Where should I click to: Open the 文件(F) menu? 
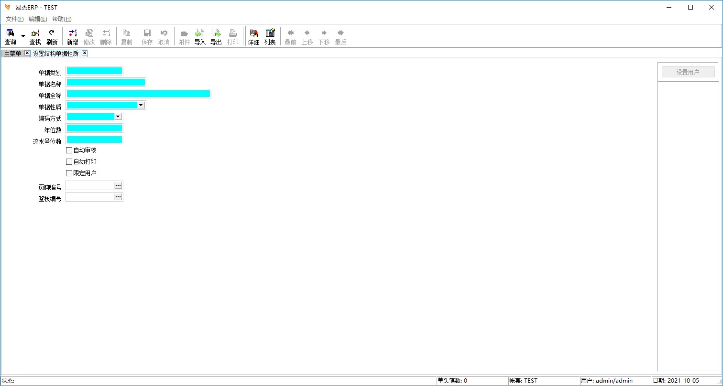pos(14,19)
